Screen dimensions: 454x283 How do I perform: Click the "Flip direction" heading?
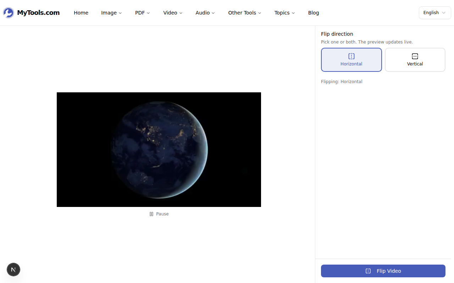pyautogui.click(x=337, y=34)
